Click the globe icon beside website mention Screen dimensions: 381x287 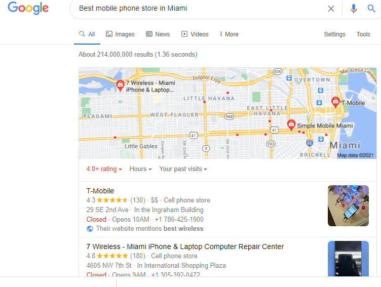pyautogui.click(x=90, y=229)
